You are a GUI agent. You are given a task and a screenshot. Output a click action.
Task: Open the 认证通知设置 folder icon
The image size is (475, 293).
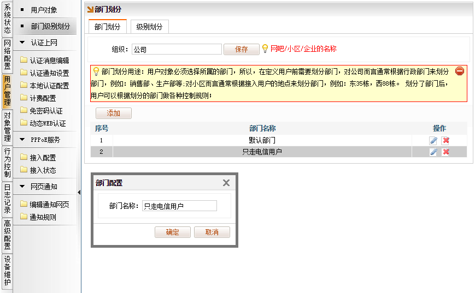[x=24, y=72]
